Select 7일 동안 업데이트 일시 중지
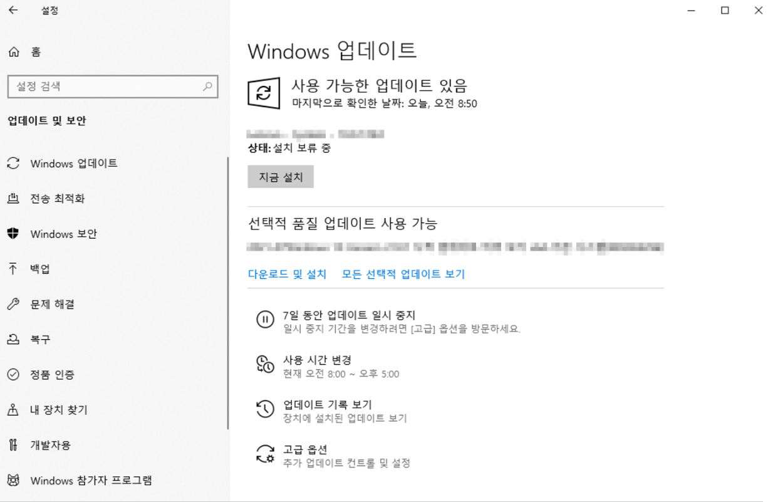Screen dimensions: 773x502 tap(350, 315)
